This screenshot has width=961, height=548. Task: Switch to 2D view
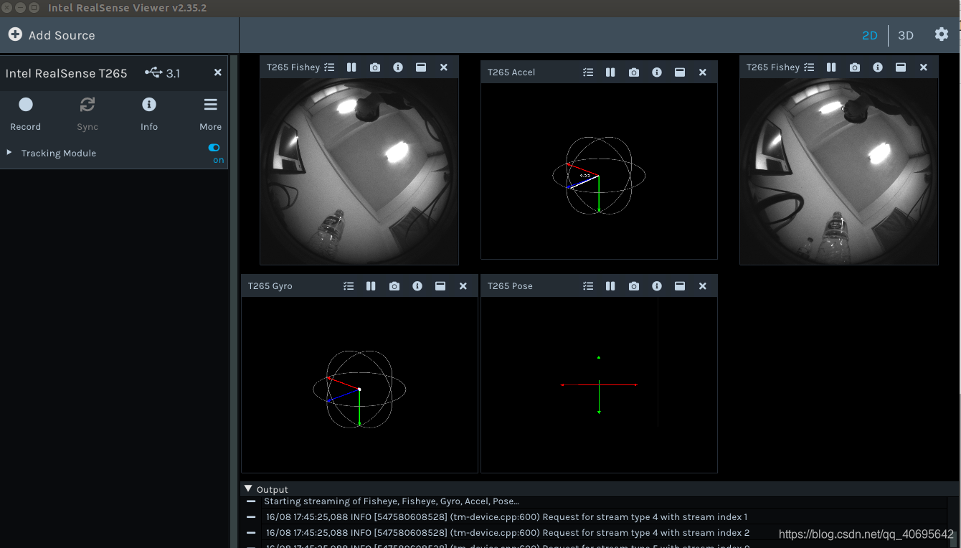(869, 35)
